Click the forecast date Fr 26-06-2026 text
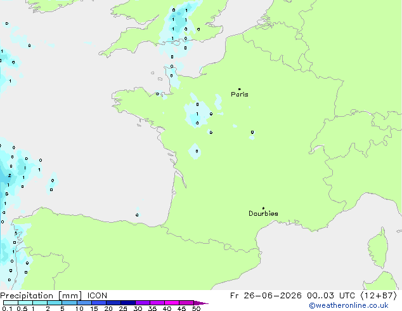The height and width of the screenshot is (311, 402). [266, 296]
